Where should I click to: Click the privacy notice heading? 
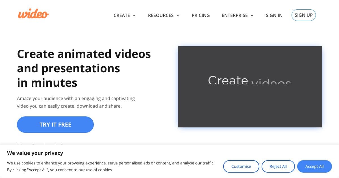35,153
